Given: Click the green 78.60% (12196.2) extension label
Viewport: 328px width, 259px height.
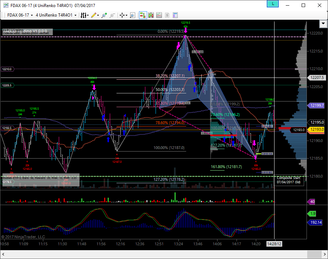Looking at the screenshot, I should click(x=225, y=115).
